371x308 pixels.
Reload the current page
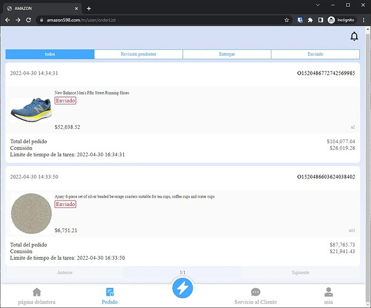28,20
